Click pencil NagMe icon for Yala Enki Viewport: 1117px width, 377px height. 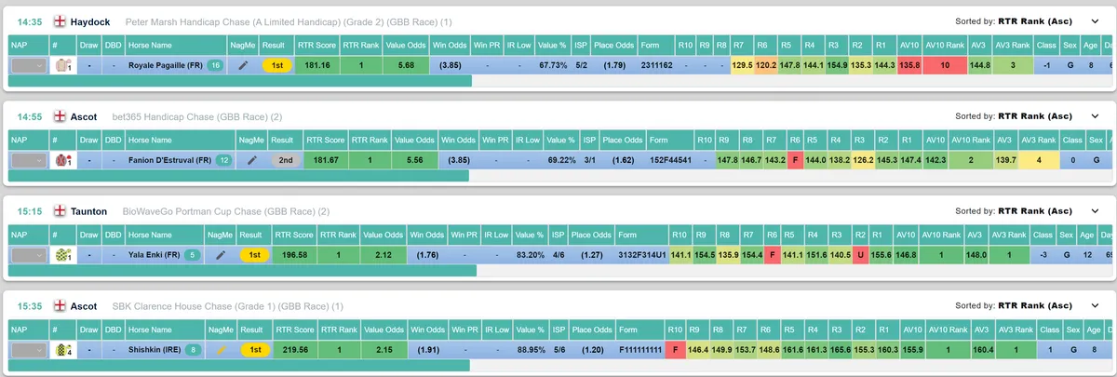click(x=221, y=255)
